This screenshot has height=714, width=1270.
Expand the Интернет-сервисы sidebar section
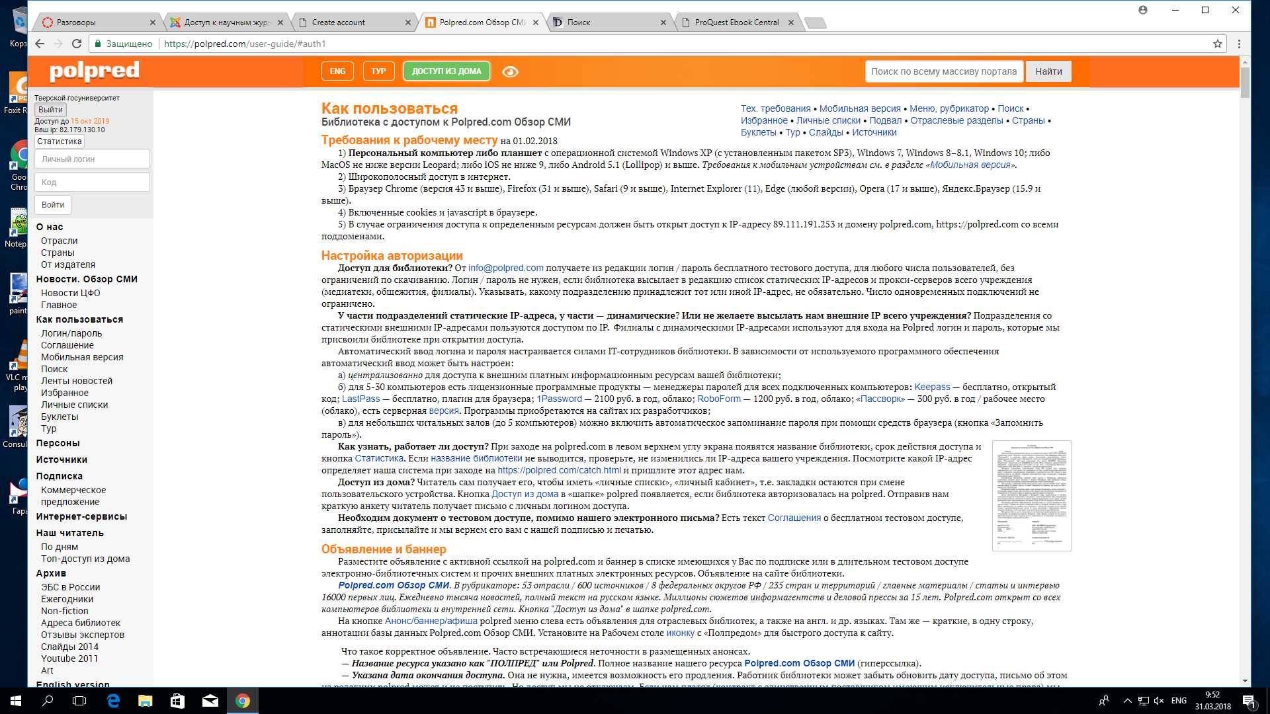81,516
